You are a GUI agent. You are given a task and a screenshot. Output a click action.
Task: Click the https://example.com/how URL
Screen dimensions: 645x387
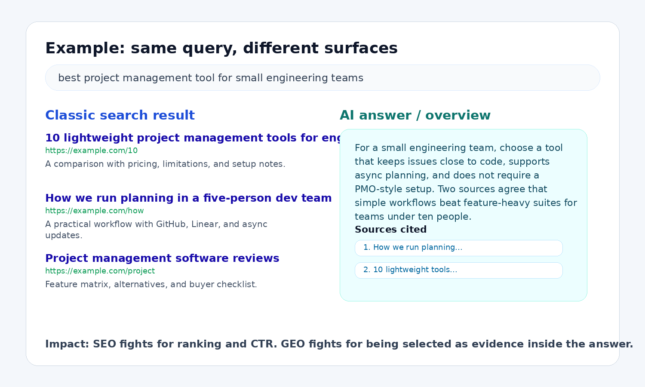[x=95, y=211]
